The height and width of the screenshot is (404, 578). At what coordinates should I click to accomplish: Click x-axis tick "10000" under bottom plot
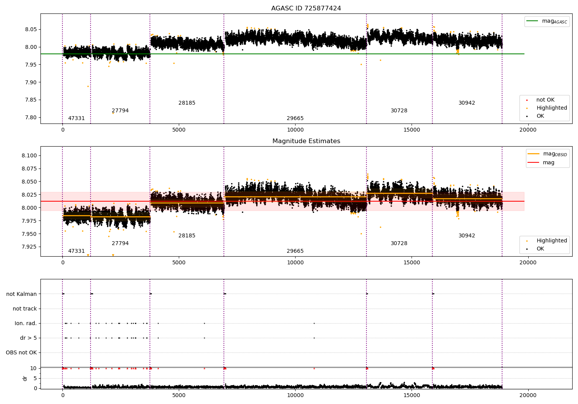(295, 396)
